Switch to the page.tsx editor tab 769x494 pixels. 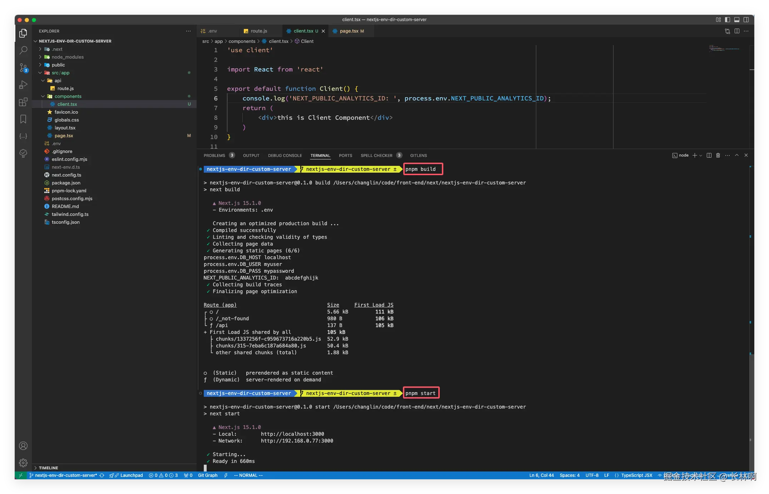pos(349,31)
